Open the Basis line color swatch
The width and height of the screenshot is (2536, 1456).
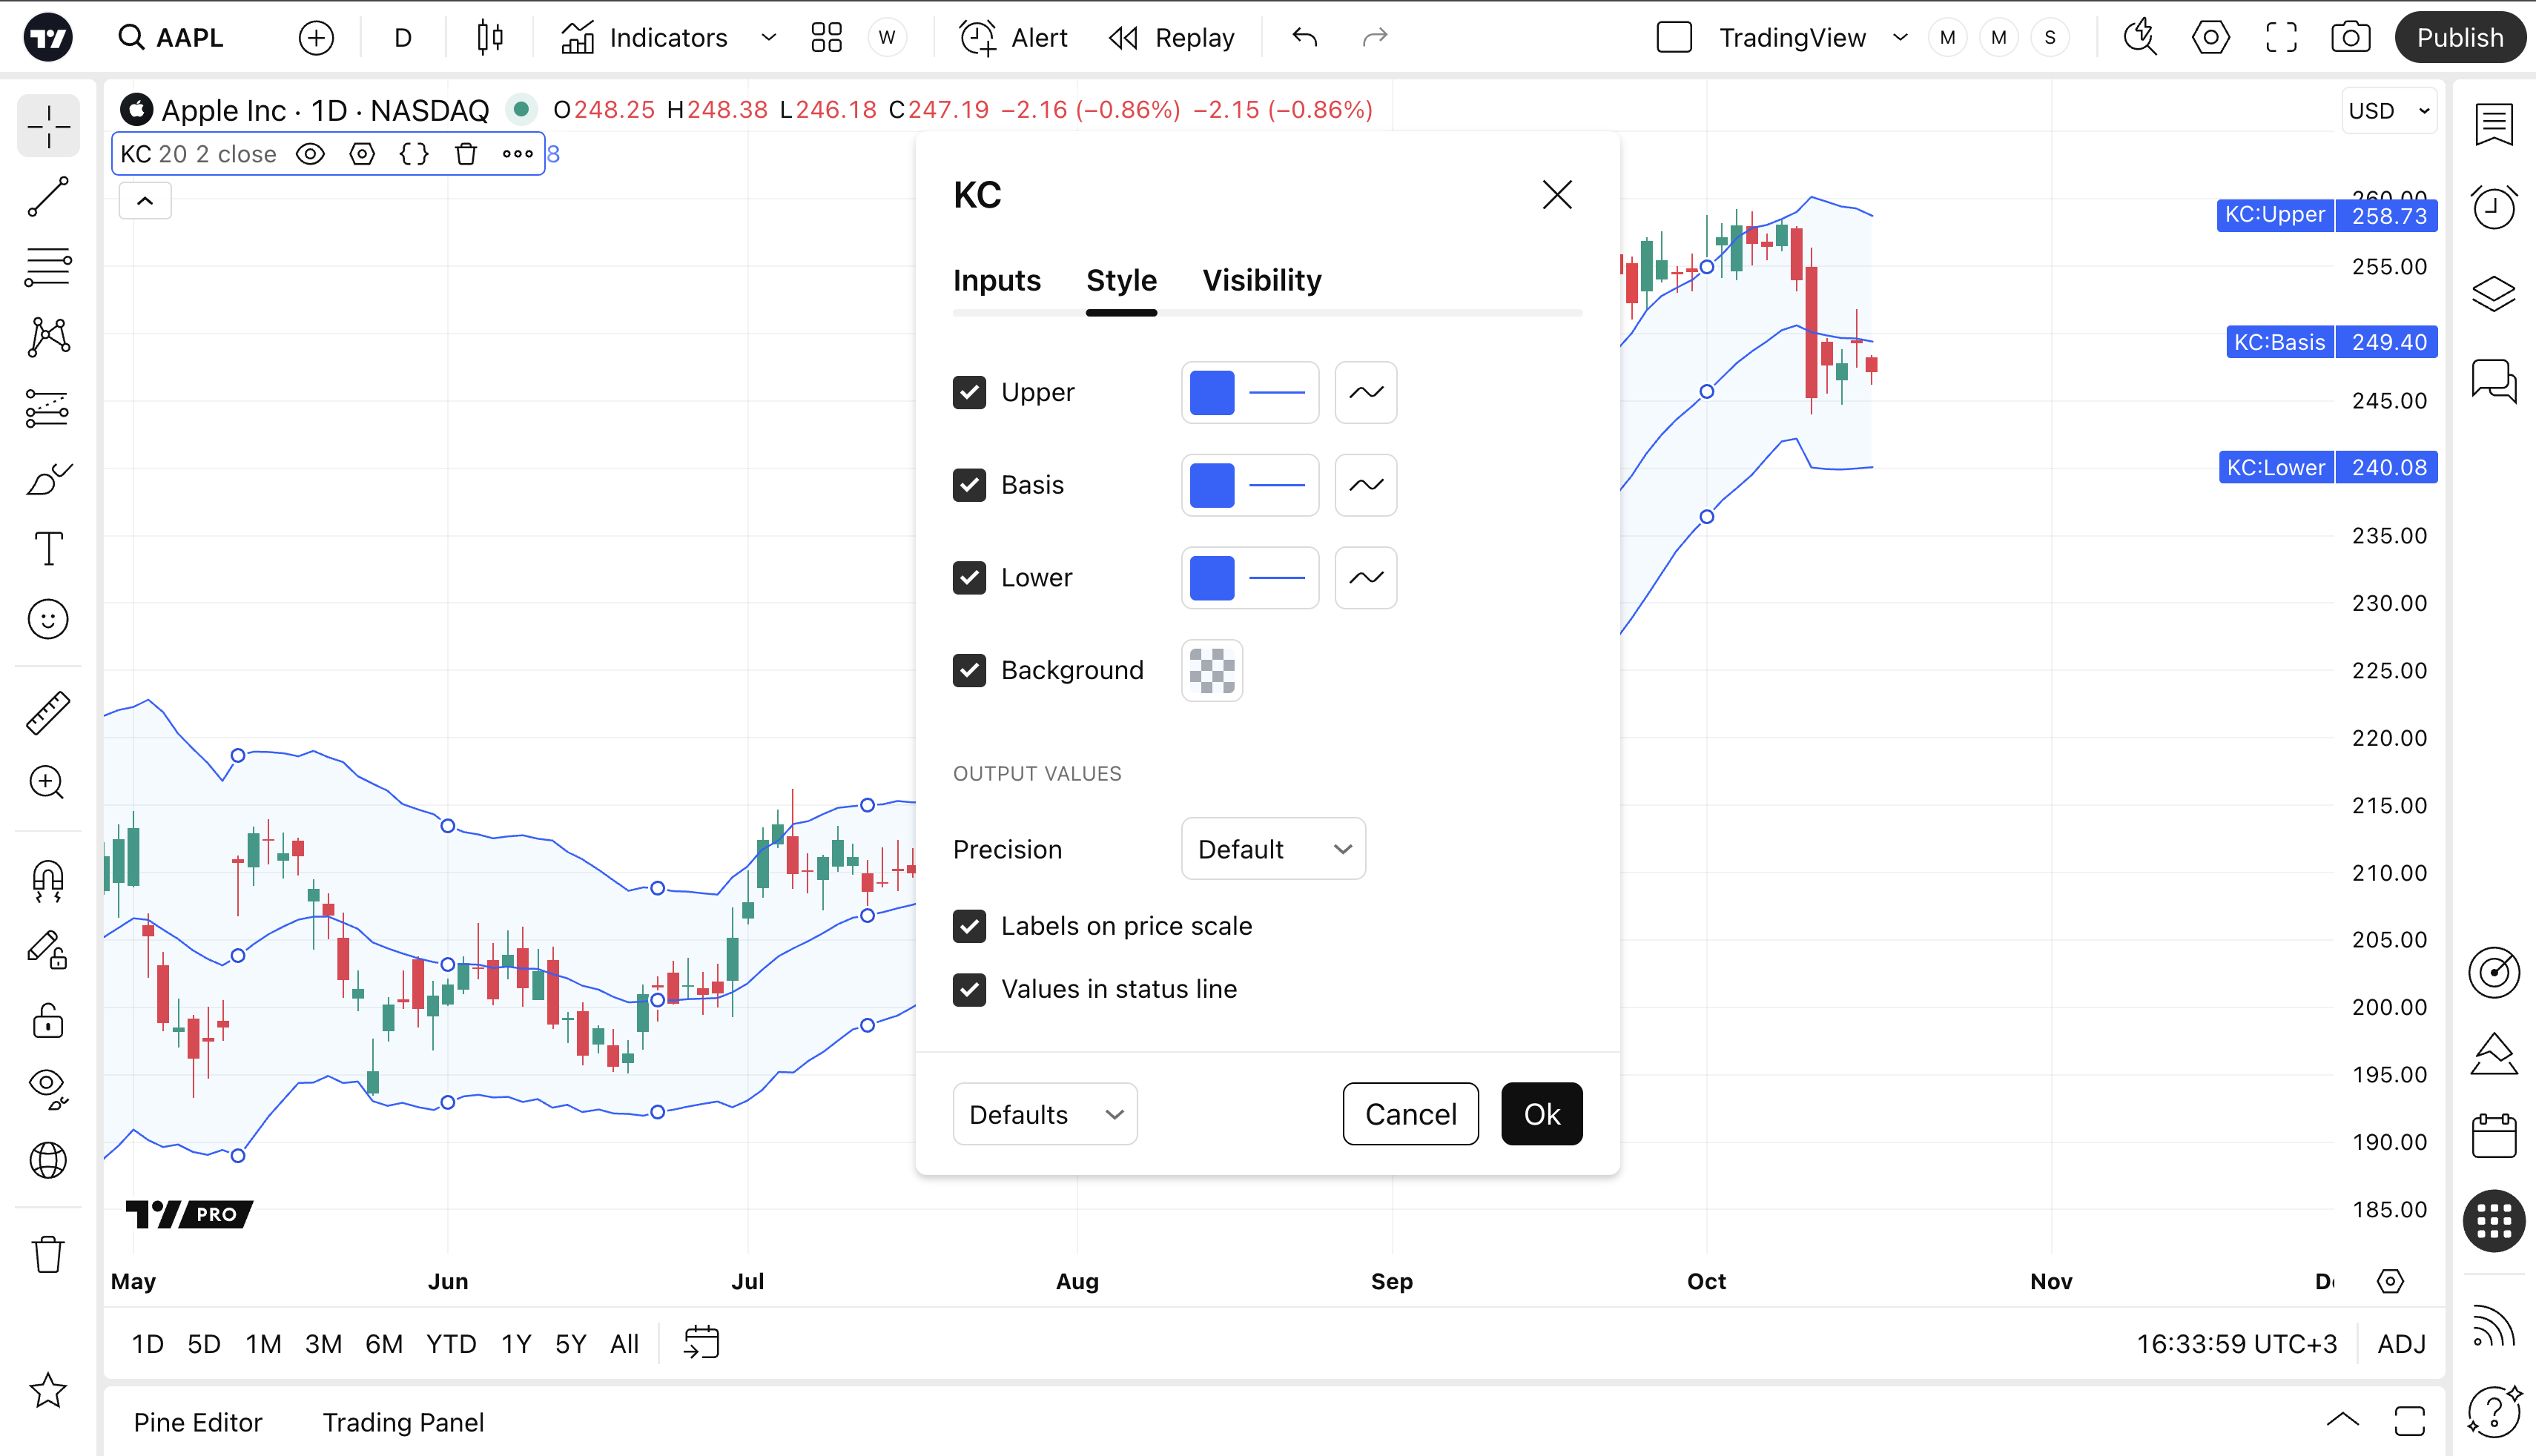(1212, 485)
